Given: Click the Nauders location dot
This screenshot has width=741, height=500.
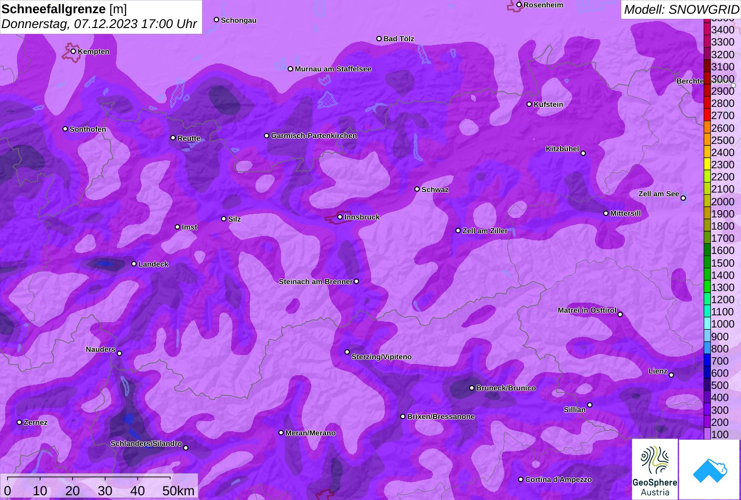Looking at the screenshot, I should [x=120, y=353].
